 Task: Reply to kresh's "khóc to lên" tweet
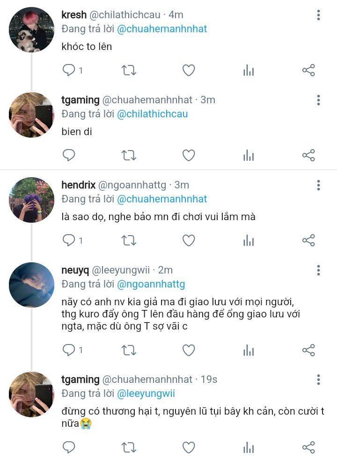[x=69, y=70]
